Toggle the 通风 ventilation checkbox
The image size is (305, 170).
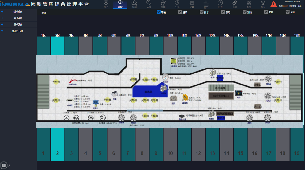(180, 12)
